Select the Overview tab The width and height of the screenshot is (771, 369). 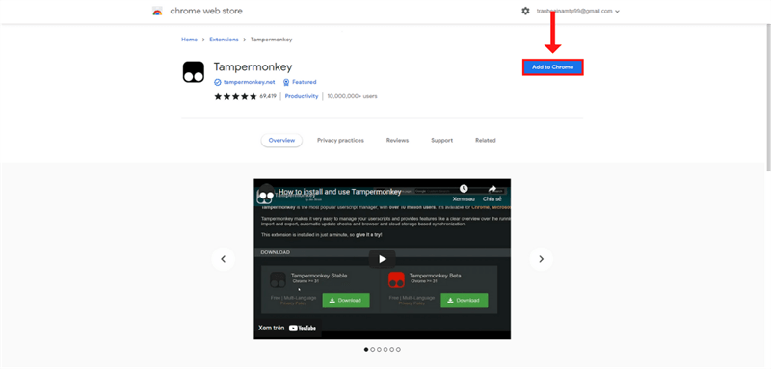pos(281,140)
